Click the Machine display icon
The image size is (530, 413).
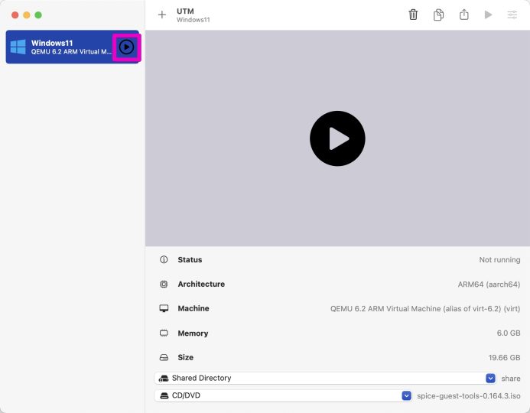tap(164, 308)
